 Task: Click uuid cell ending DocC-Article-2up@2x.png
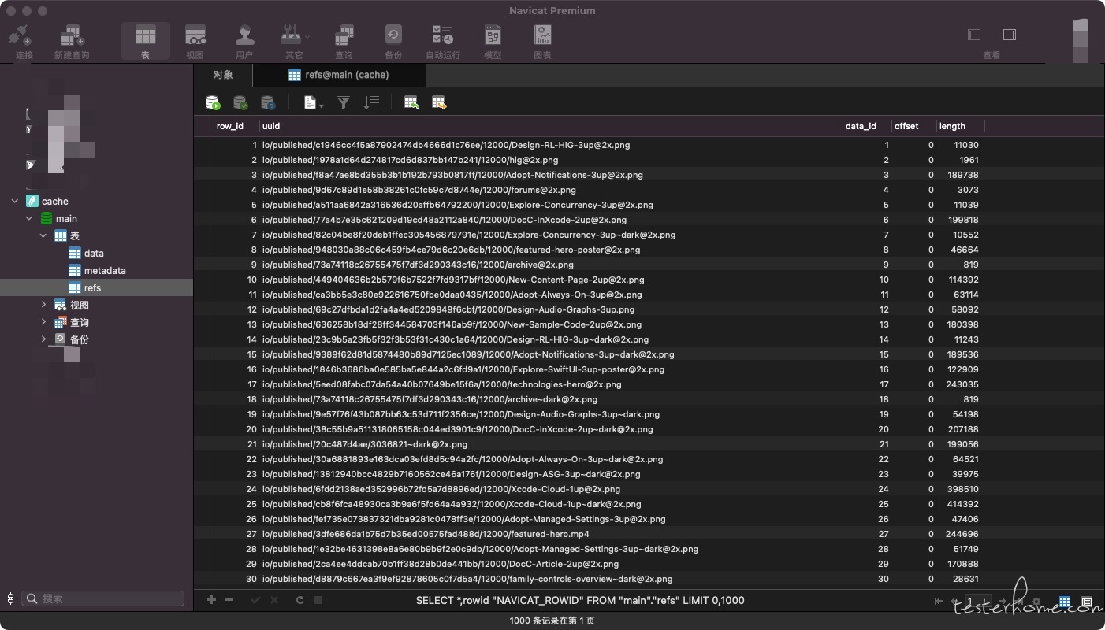551,564
